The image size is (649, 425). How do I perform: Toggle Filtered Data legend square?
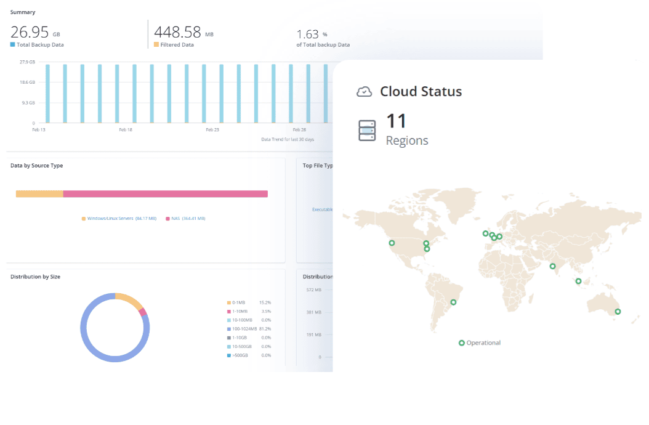[x=156, y=44]
